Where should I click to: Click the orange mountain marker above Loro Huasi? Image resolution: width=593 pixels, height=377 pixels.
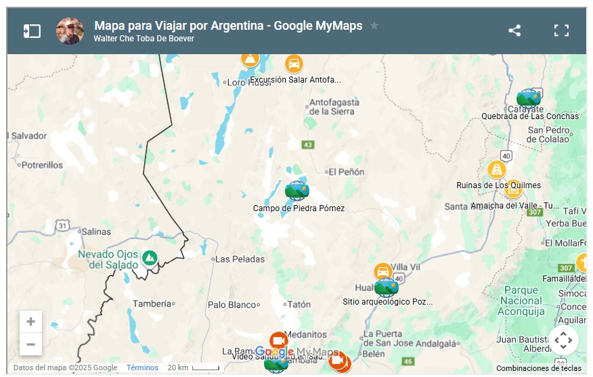click(x=250, y=60)
